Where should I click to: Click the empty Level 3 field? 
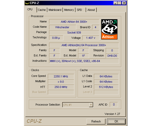click(106, 92)
